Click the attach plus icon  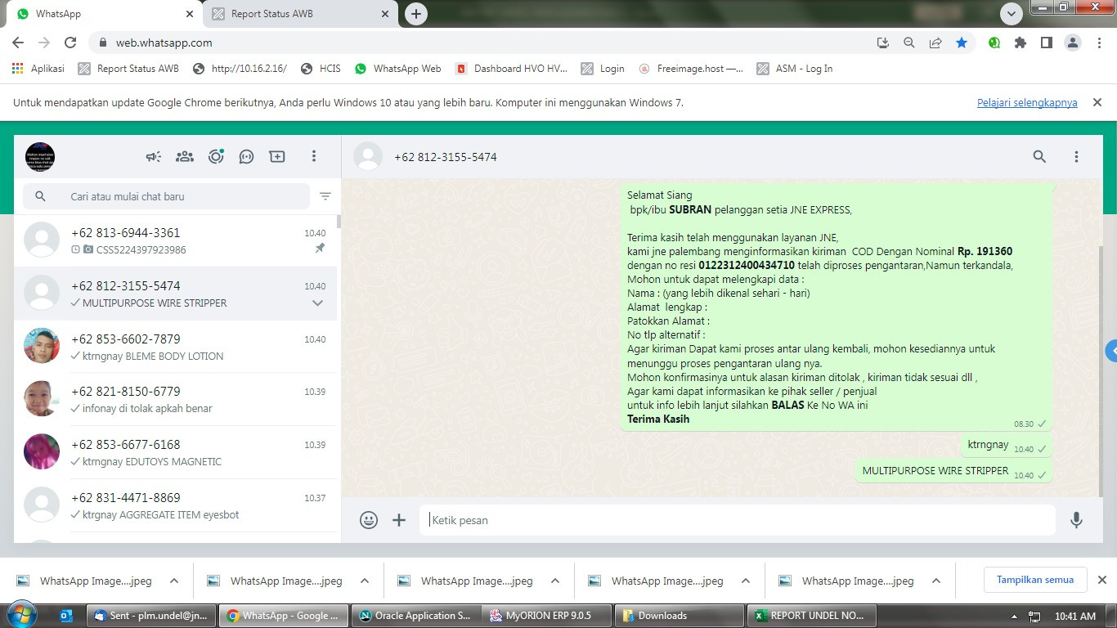pyautogui.click(x=399, y=519)
